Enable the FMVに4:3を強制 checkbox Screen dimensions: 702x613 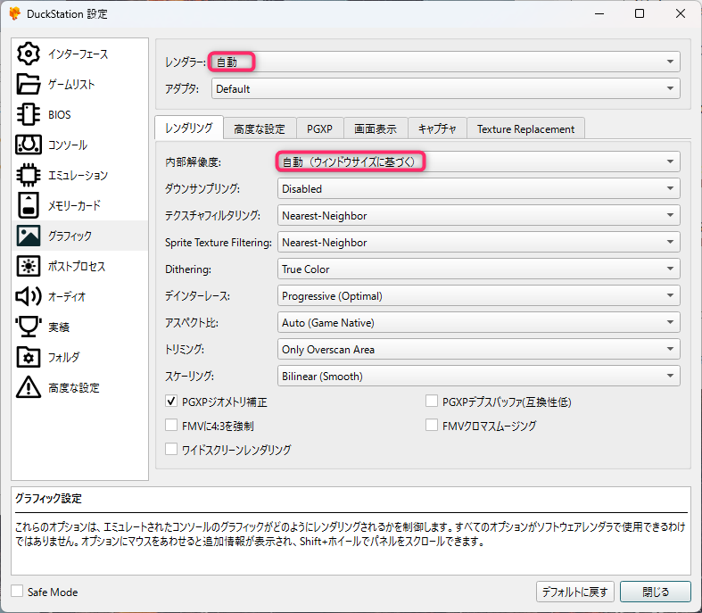172,426
